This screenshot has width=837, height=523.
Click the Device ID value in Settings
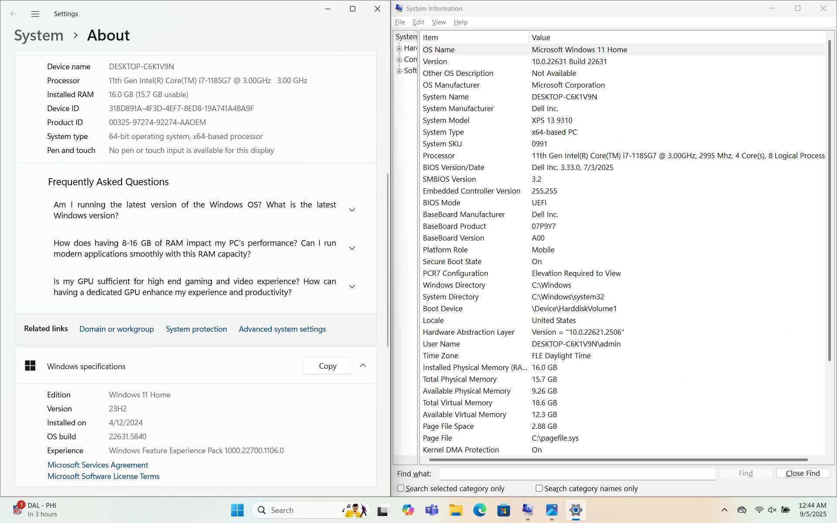(181, 109)
